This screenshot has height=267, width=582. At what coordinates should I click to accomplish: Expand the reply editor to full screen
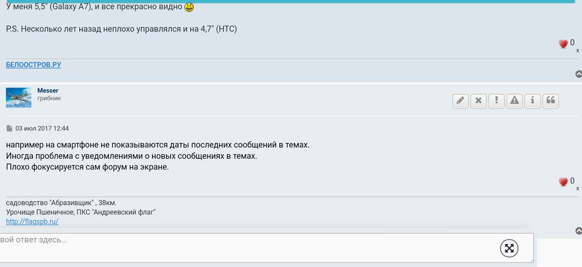[509, 248]
